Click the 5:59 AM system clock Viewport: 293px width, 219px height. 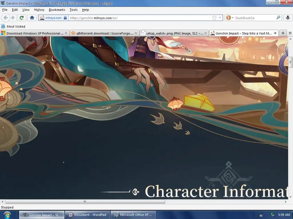(x=284, y=215)
